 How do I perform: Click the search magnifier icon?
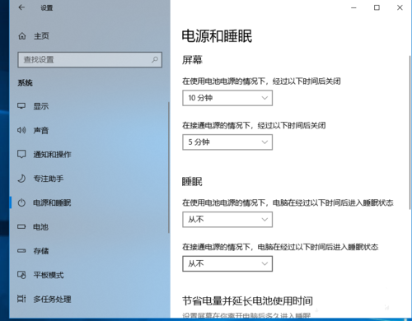tap(155, 59)
